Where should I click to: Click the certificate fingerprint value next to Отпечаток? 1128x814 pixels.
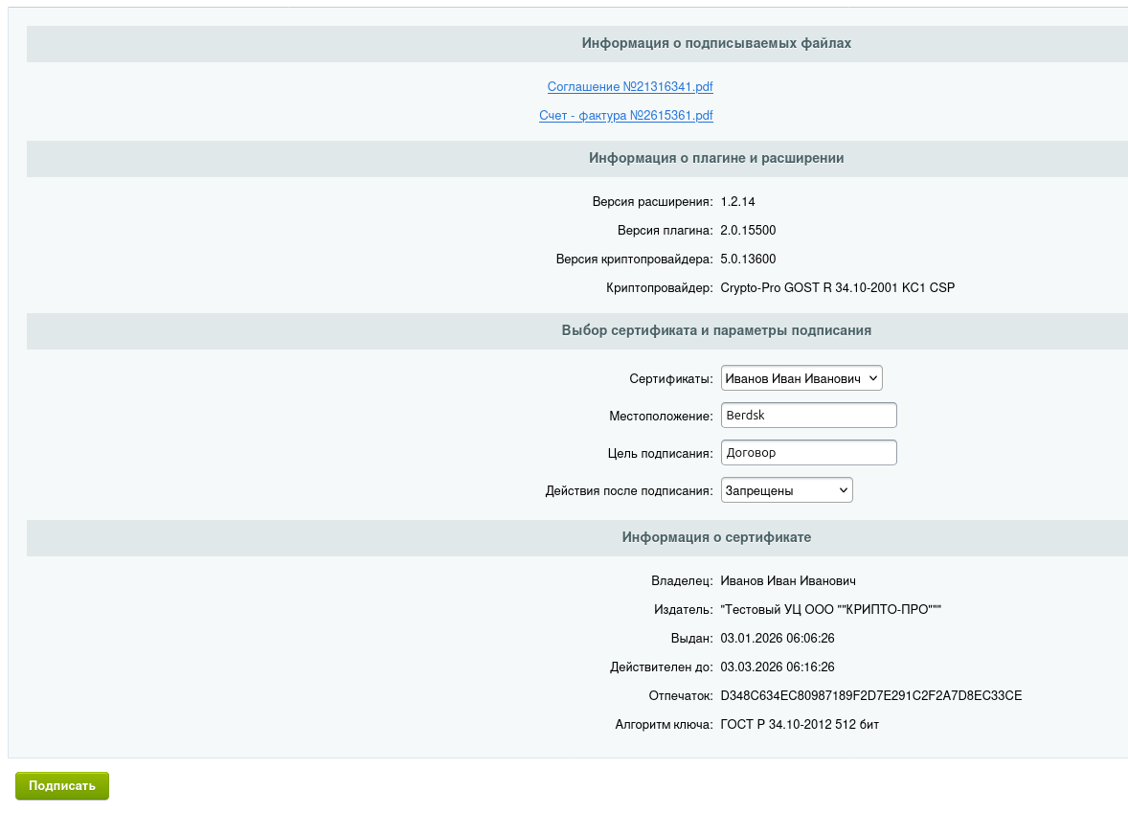871,695
